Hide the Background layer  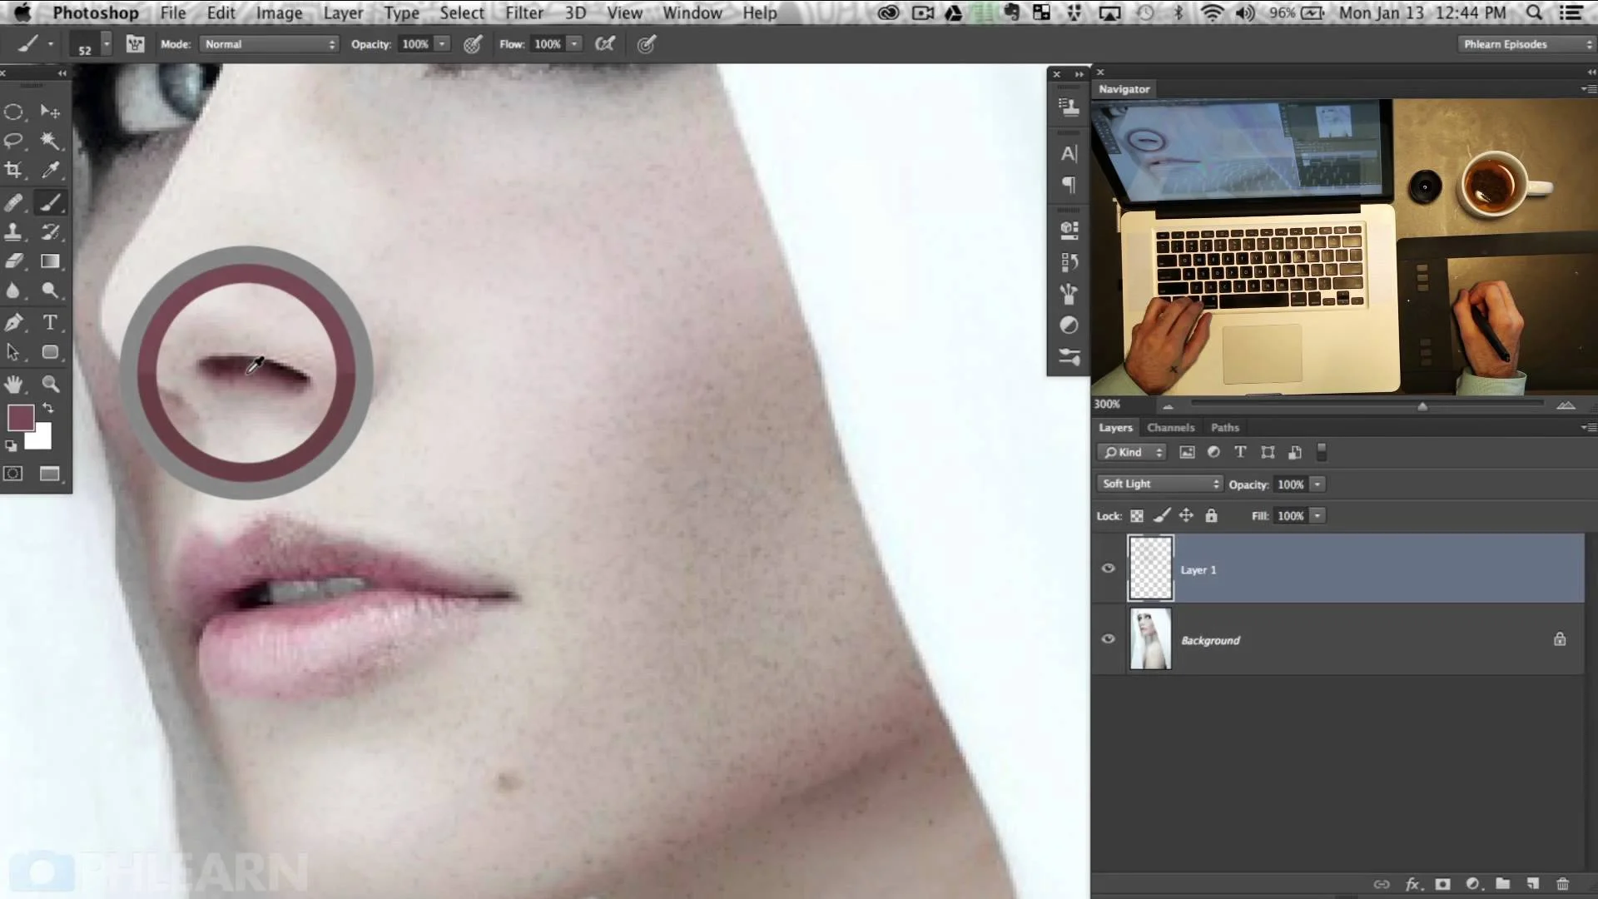[x=1108, y=638]
